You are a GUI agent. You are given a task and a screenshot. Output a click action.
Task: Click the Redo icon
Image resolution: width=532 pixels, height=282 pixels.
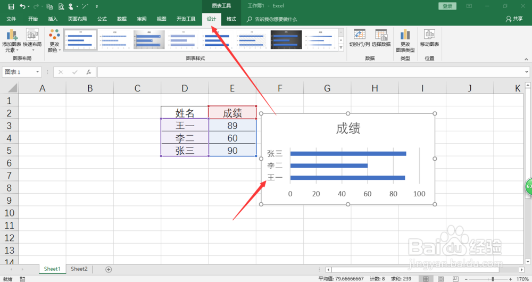(36, 6)
